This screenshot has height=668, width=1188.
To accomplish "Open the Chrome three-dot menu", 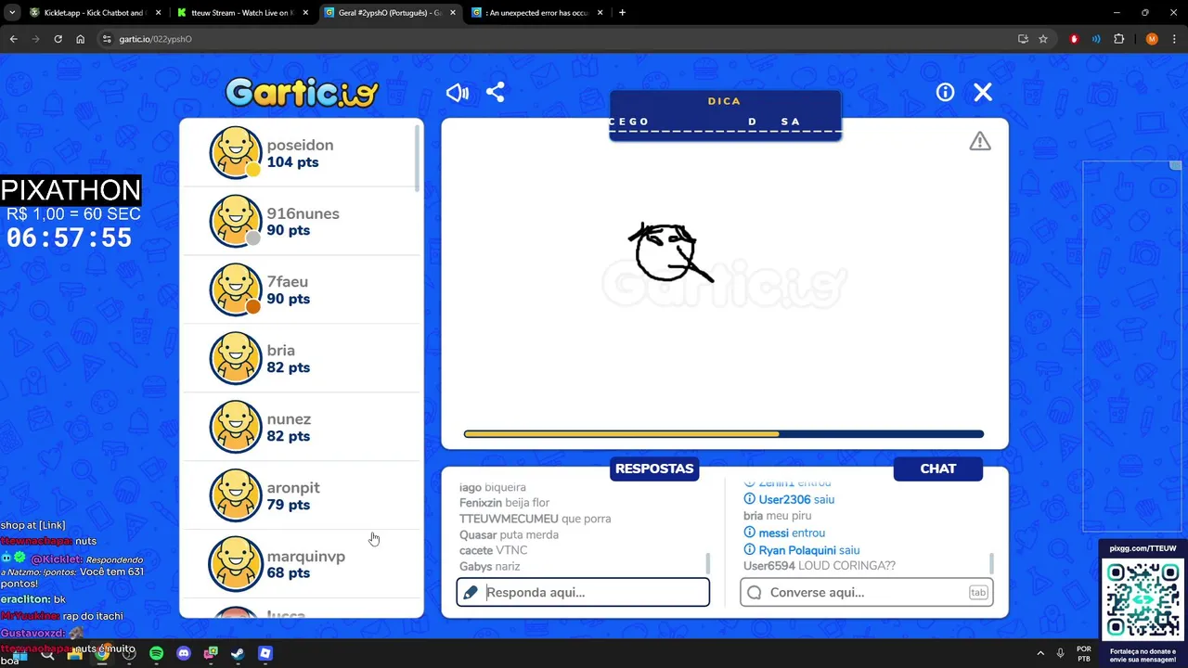I will pyautogui.click(x=1174, y=39).
